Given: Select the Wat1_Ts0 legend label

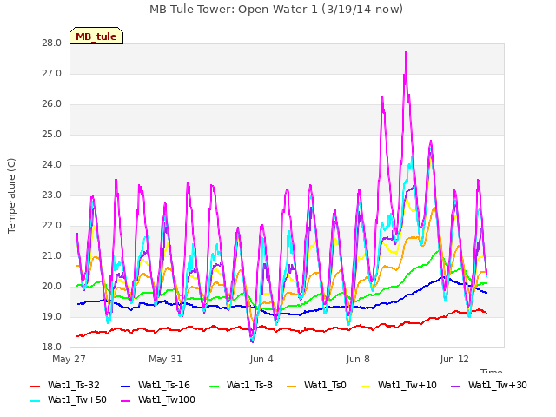Looking at the screenshot, I should pyautogui.click(x=325, y=386).
